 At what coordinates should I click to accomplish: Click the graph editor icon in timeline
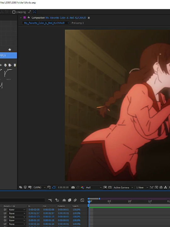(82, 200)
